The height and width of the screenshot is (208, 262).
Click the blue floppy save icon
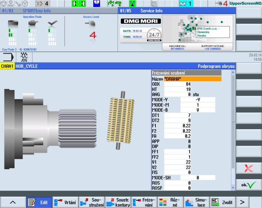[97, 3]
